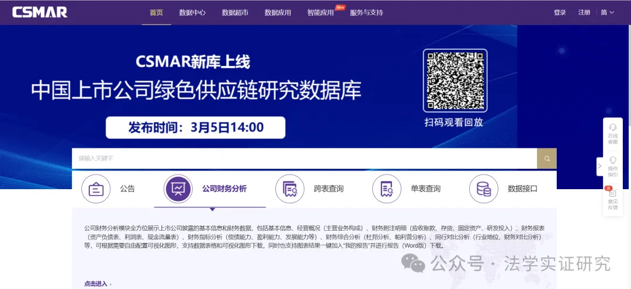631x289 pixels.
Task: Open 智能应用 menu marked New
Action: [x=320, y=12]
